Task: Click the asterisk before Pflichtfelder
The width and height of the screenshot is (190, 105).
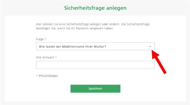Action: click(x=37, y=76)
